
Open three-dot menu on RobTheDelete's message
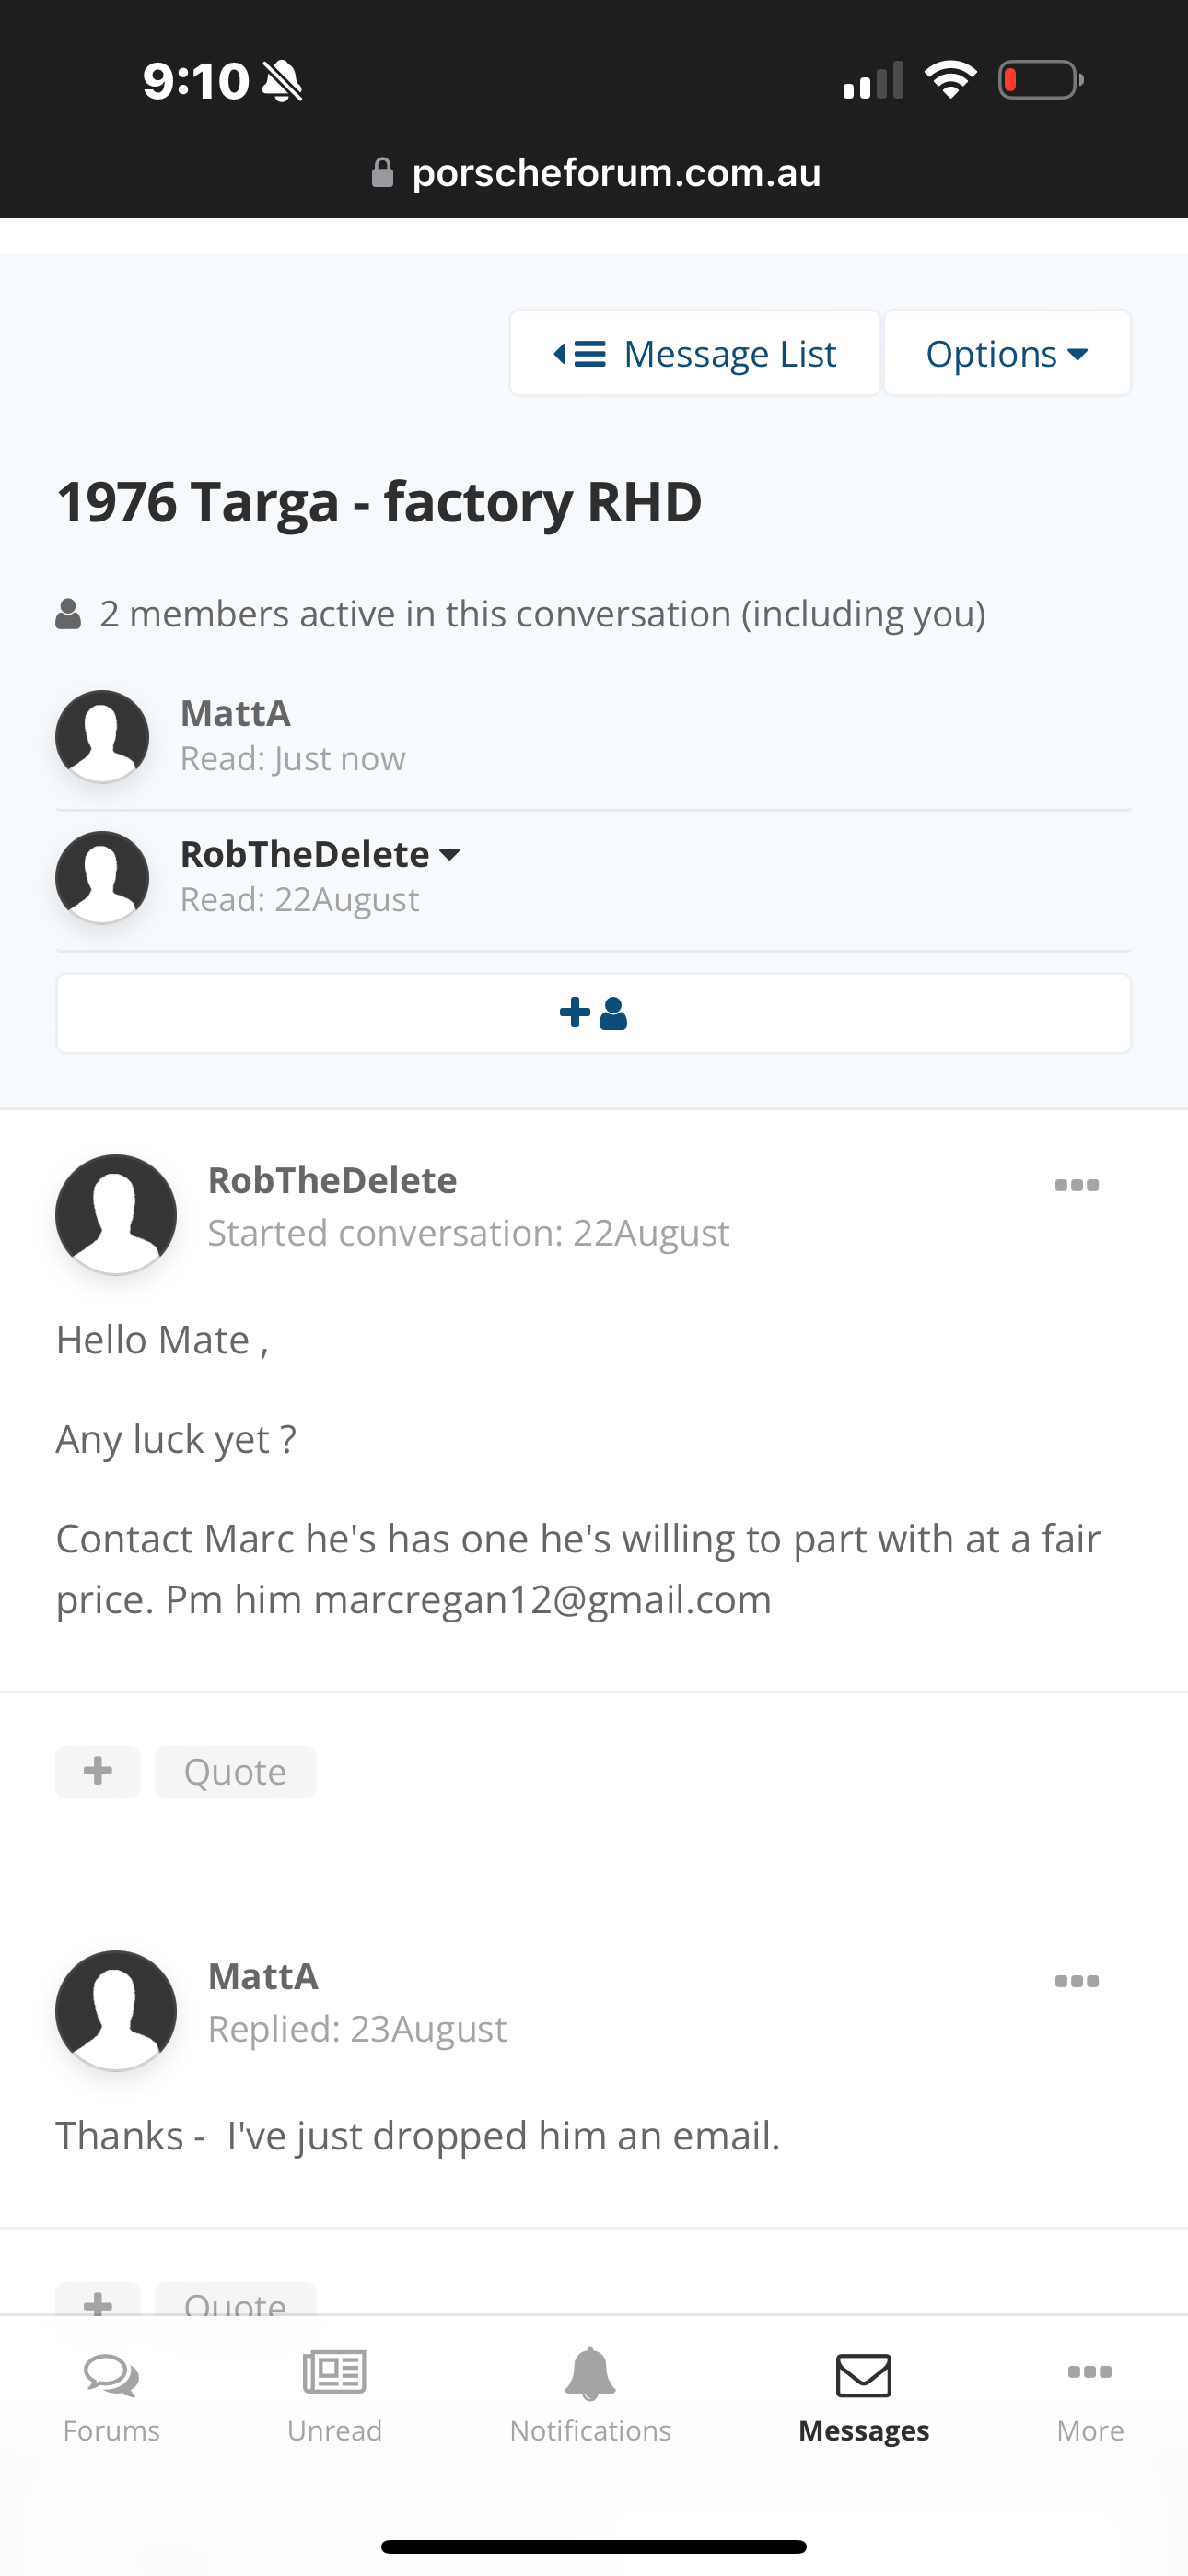1077,1185
